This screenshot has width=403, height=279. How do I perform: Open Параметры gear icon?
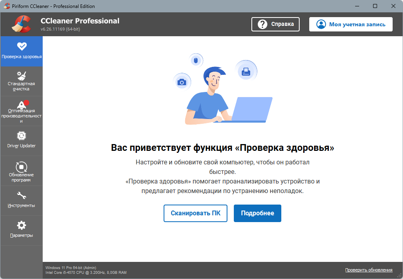(21, 225)
